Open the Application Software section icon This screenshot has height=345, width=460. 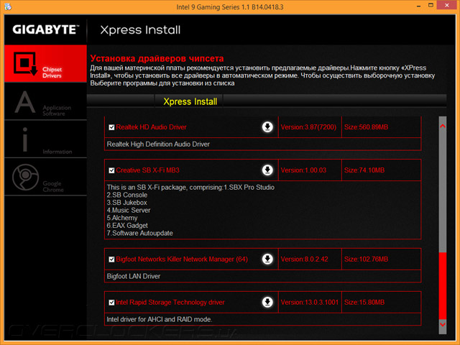(x=25, y=102)
